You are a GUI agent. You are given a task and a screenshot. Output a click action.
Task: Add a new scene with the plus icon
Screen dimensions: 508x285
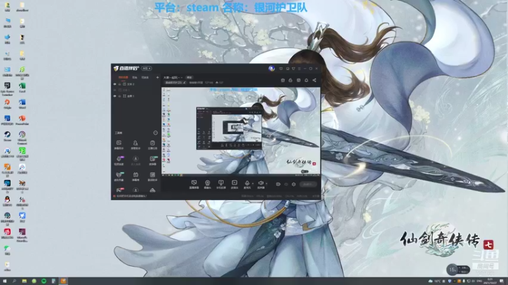[157, 77]
